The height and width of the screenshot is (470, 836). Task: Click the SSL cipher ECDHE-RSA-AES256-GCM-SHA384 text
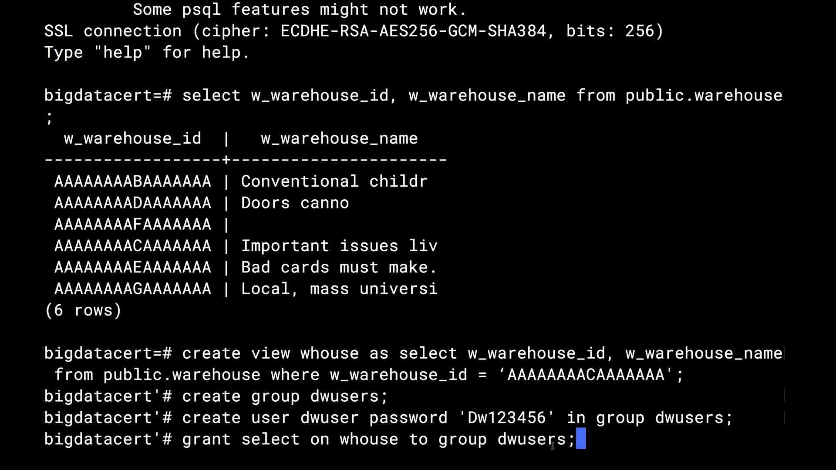coord(413,31)
